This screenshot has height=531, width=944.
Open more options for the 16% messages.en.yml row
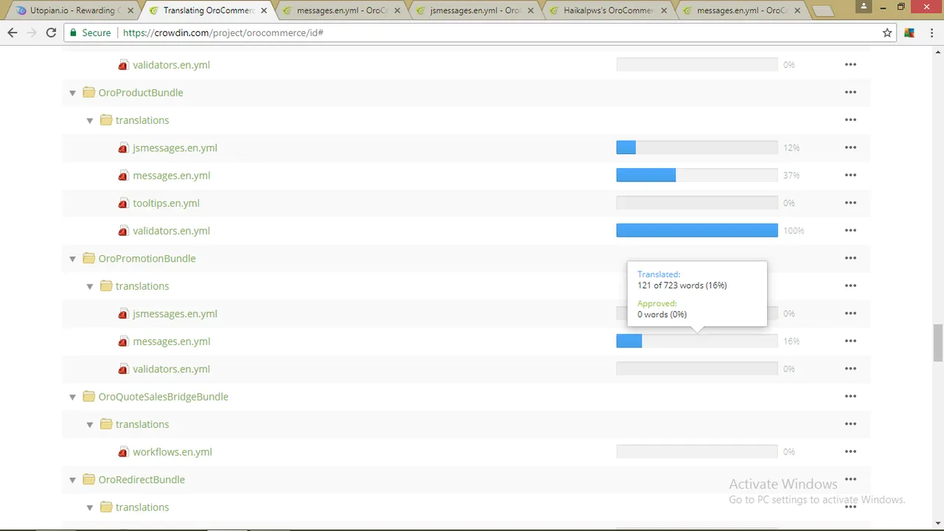pyautogui.click(x=850, y=341)
